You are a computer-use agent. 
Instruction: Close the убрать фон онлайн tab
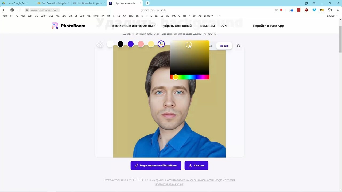coord(139,3)
